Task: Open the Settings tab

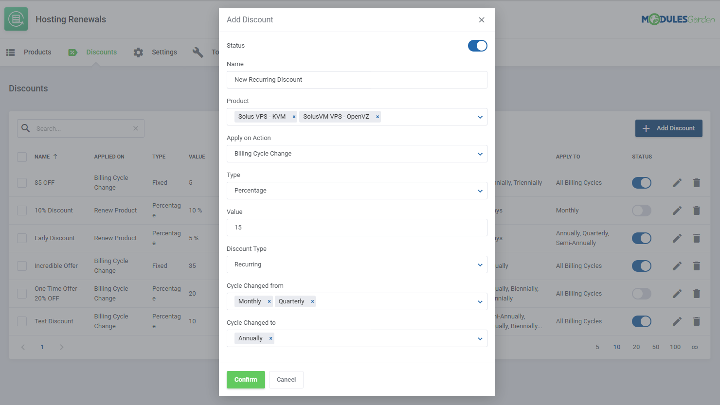Action: [164, 52]
